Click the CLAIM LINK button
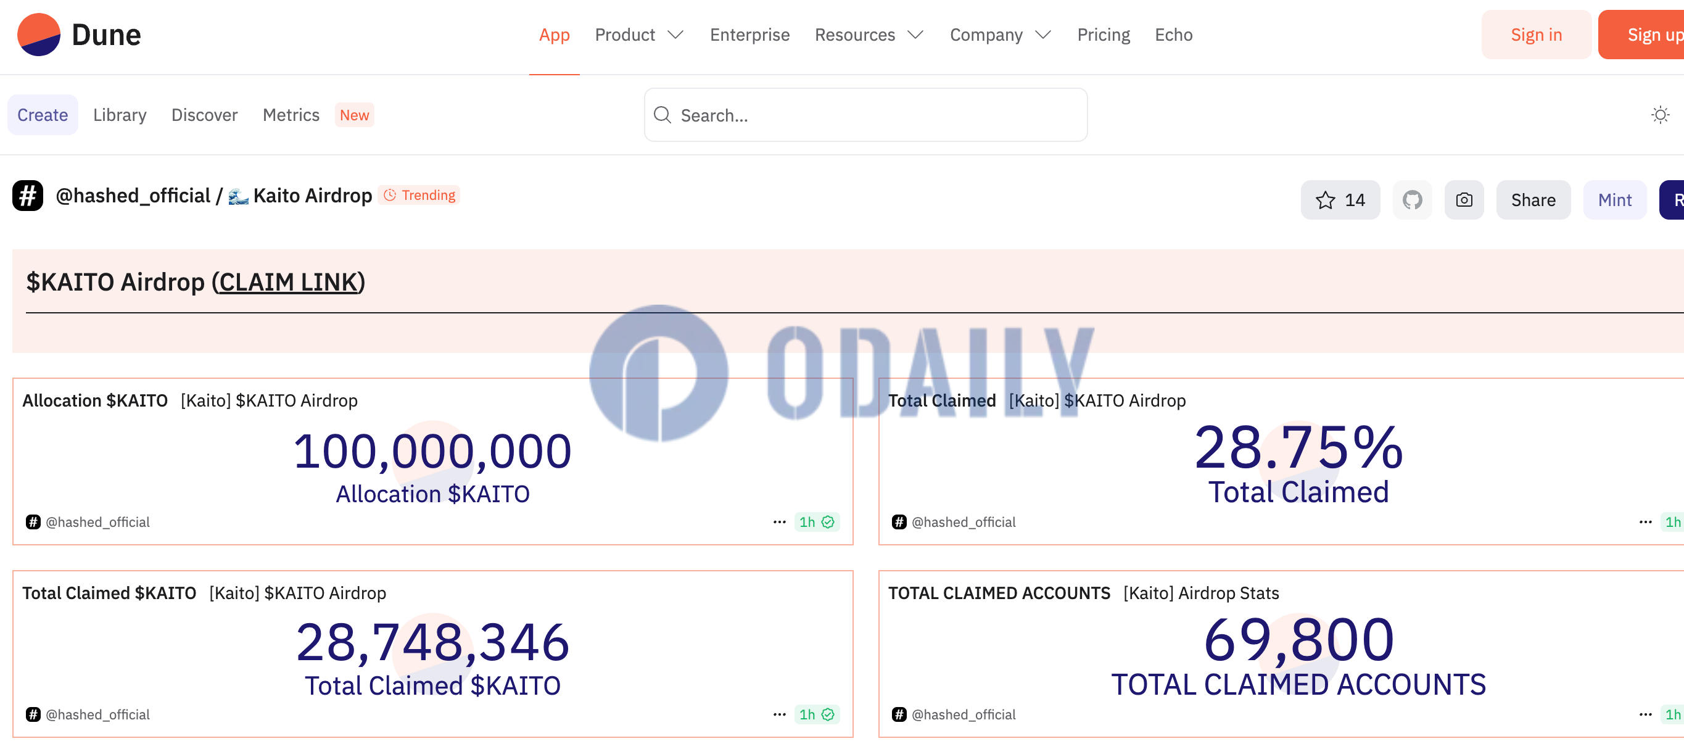This screenshot has width=1684, height=749. (x=290, y=281)
